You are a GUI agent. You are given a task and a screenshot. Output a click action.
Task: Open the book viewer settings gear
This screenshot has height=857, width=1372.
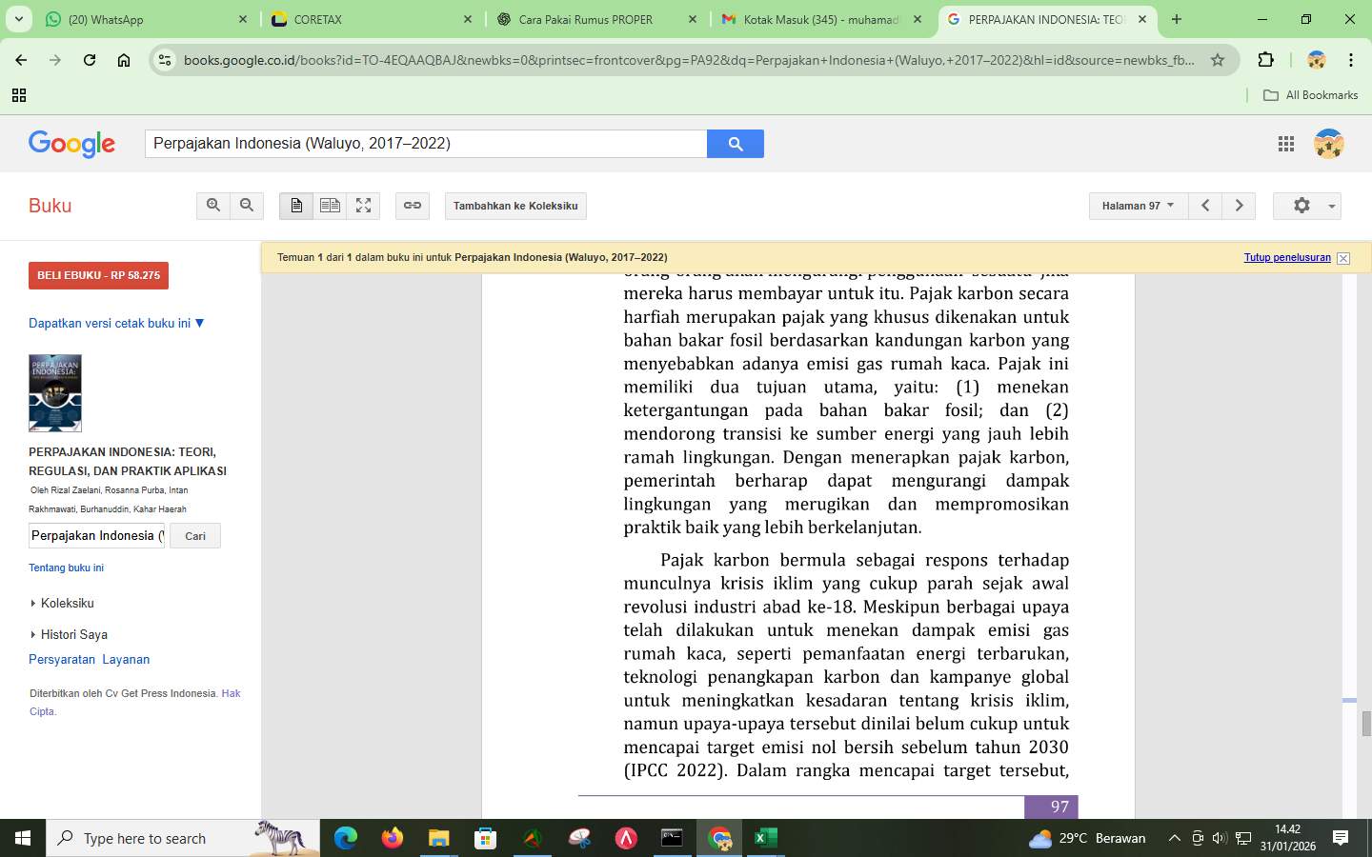point(1301,206)
